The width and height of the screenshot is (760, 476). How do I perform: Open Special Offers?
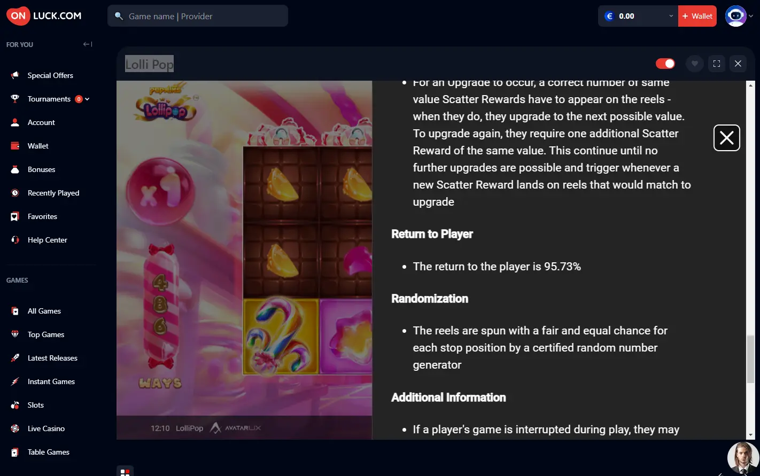point(50,75)
